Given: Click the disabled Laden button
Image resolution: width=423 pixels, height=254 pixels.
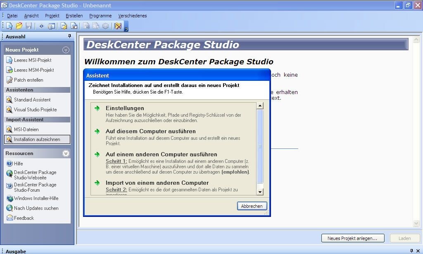Looking at the screenshot, I should point(405,238).
